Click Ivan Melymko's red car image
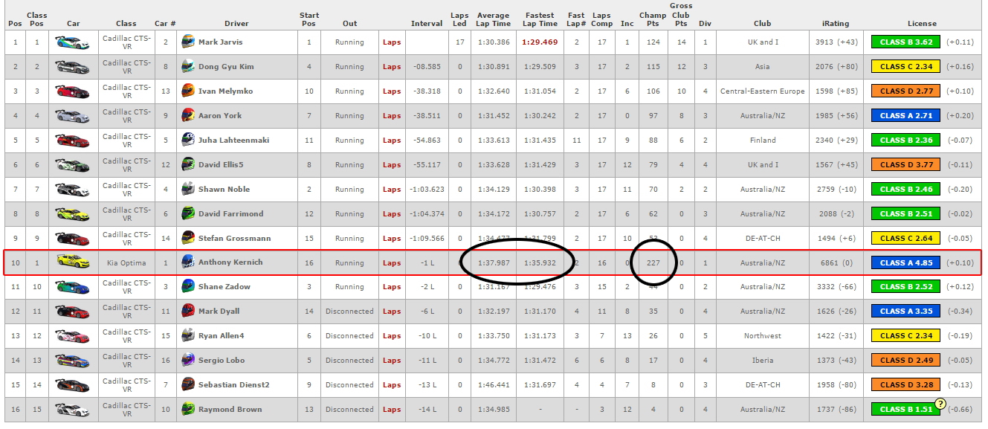The width and height of the screenshot is (988, 429). coord(73,91)
